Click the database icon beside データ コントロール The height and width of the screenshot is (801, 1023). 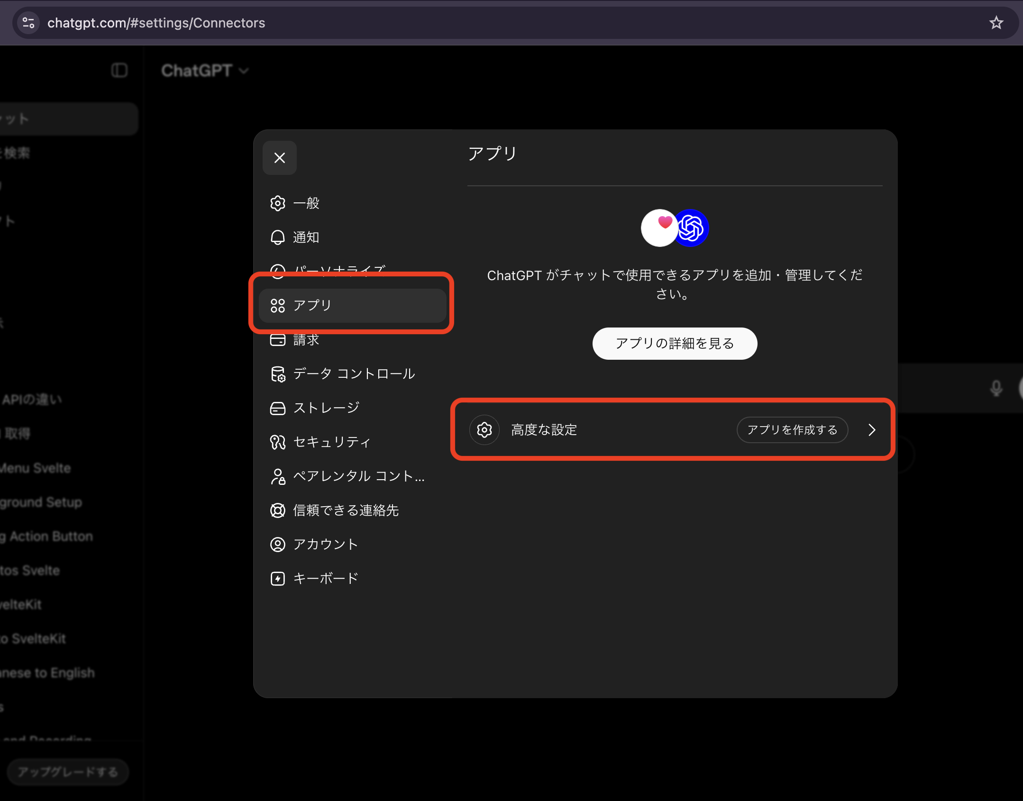pos(278,374)
